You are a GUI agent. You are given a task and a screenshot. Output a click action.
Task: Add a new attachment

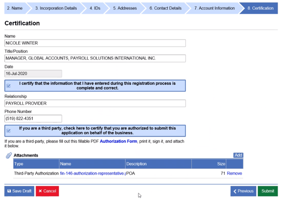(x=238, y=155)
